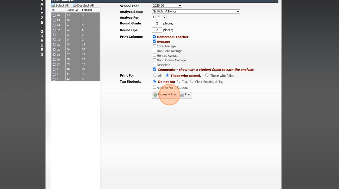This screenshot has height=189, width=339.
Task: Click the Deselect All icon
Action: tap(74, 5)
